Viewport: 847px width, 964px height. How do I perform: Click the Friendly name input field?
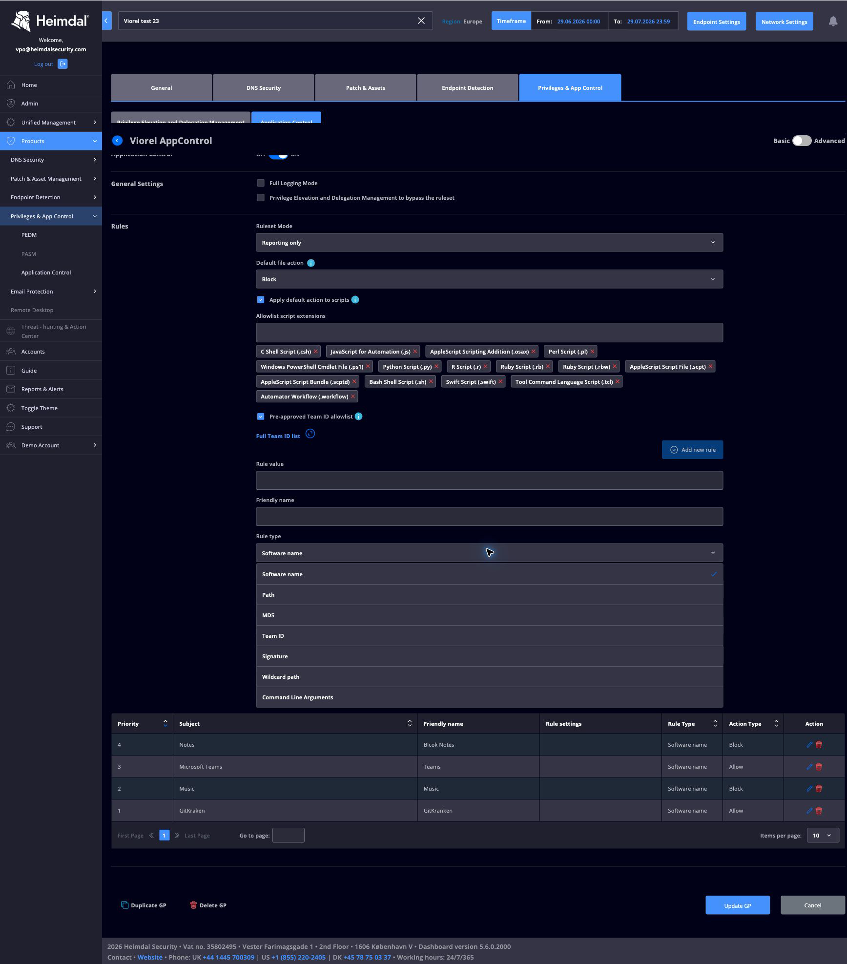[x=489, y=517]
